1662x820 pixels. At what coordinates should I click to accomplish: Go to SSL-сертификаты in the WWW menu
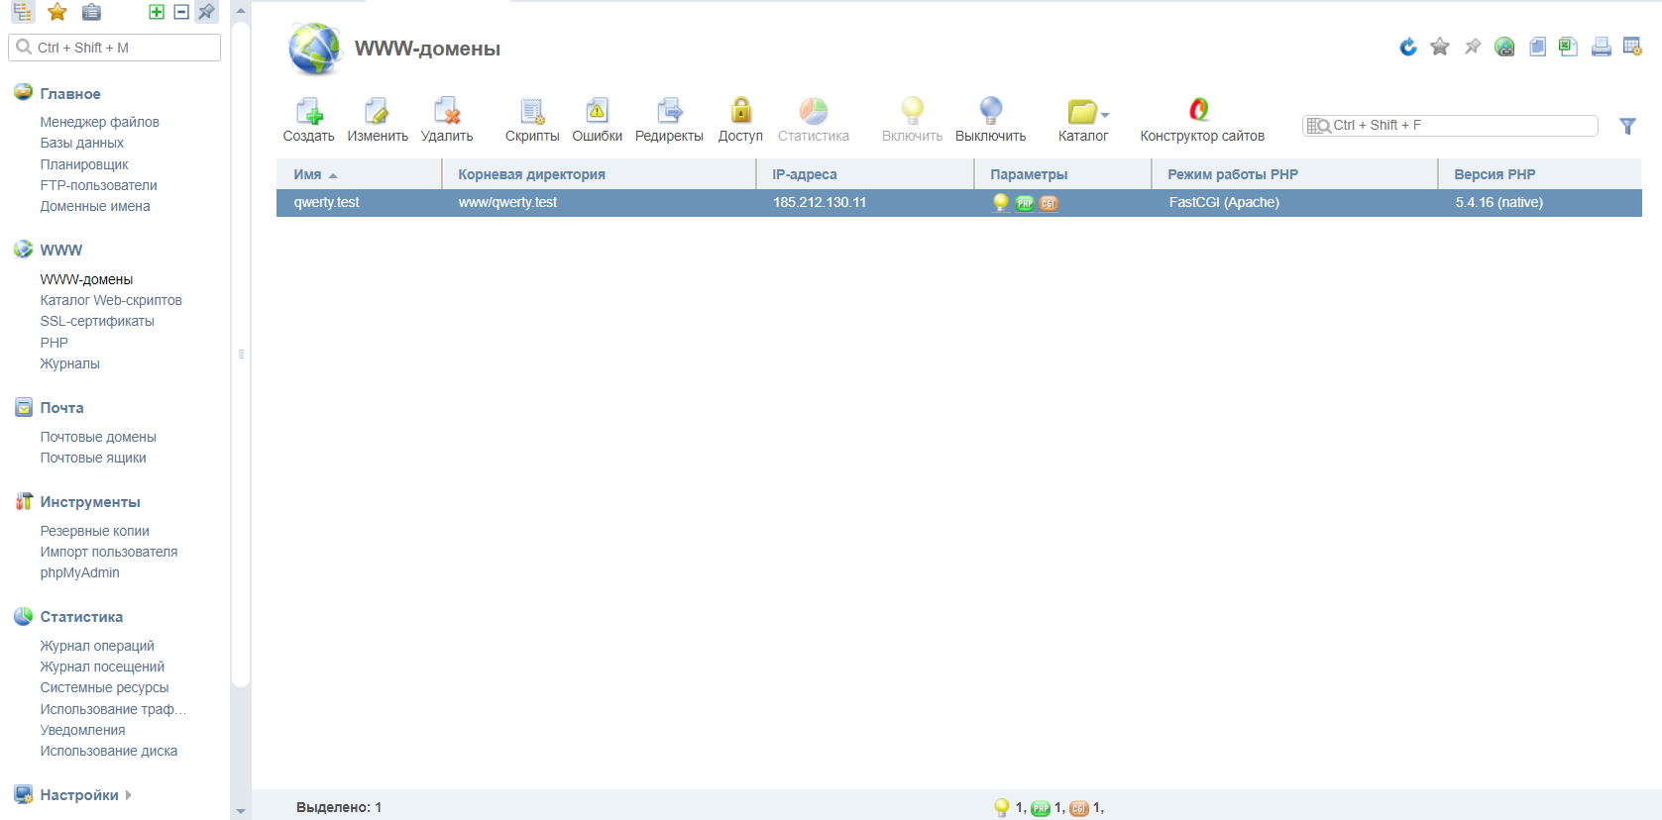click(97, 321)
